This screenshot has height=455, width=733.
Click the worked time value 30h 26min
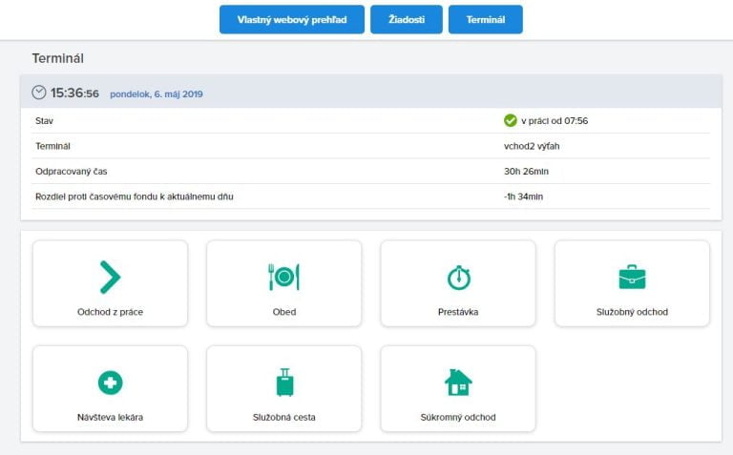pos(525,172)
